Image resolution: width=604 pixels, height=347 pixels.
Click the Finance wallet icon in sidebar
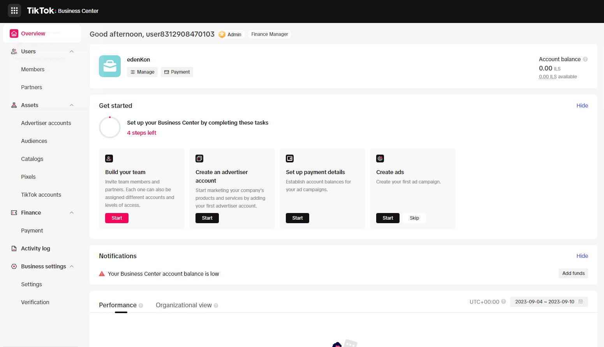14,213
